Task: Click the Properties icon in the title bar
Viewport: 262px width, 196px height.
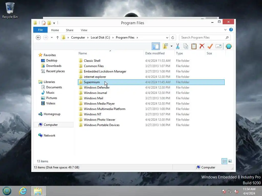Action: tap(43, 23)
